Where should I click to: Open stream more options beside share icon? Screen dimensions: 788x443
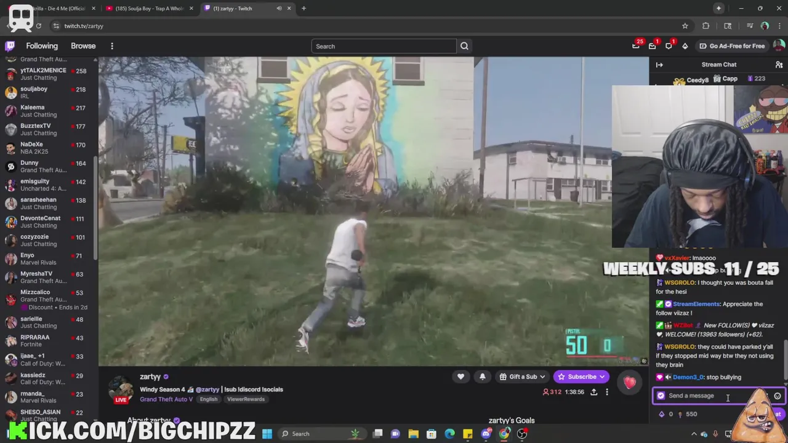(x=607, y=392)
